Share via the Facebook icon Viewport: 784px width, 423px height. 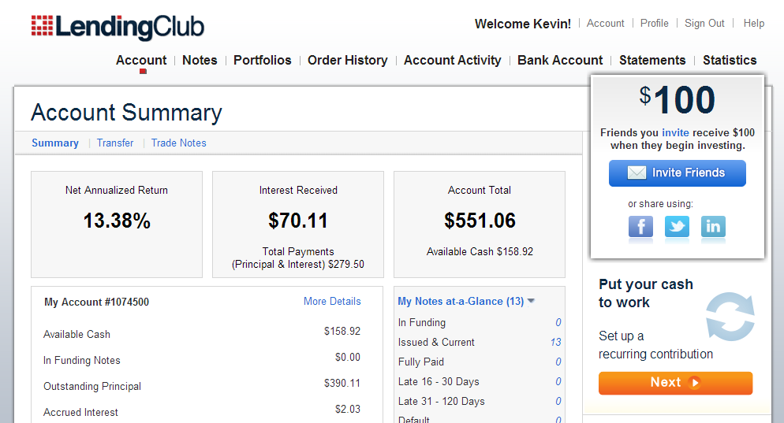[640, 227]
